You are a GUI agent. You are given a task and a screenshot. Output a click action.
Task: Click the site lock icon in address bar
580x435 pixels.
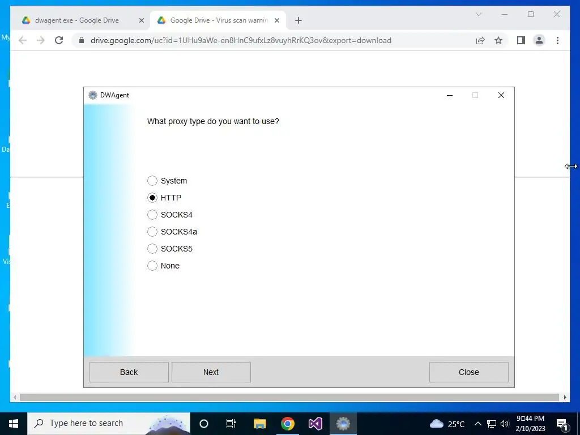pyautogui.click(x=82, y=40)
